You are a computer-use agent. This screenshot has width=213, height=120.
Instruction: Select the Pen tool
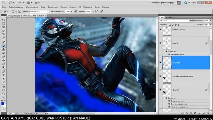(4, 72)
